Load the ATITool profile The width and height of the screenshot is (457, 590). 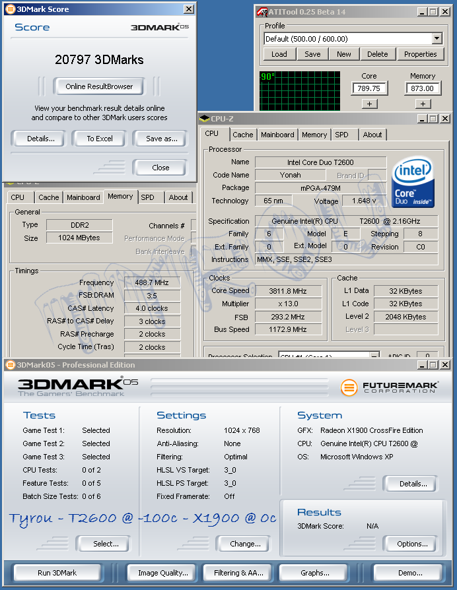pos(279,54)
